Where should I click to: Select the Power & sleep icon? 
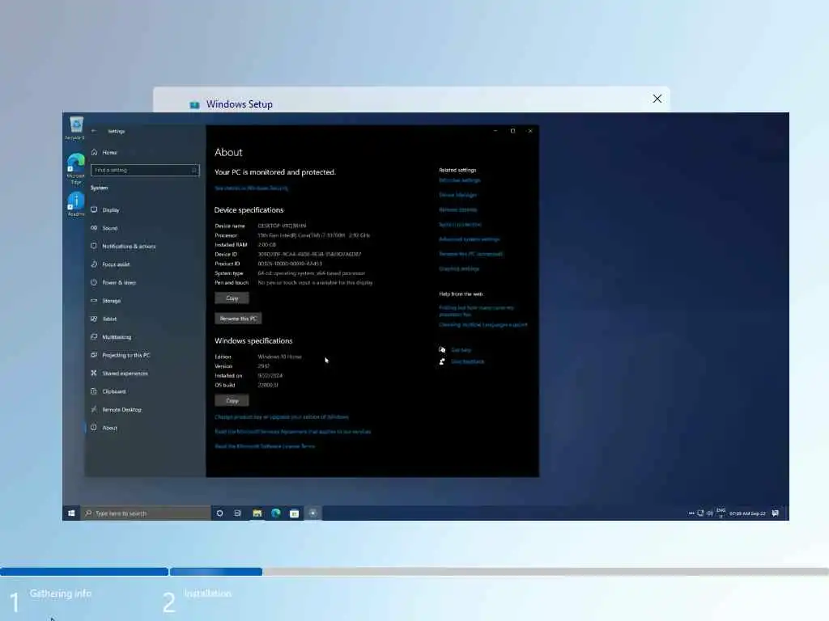coord(94,282)
